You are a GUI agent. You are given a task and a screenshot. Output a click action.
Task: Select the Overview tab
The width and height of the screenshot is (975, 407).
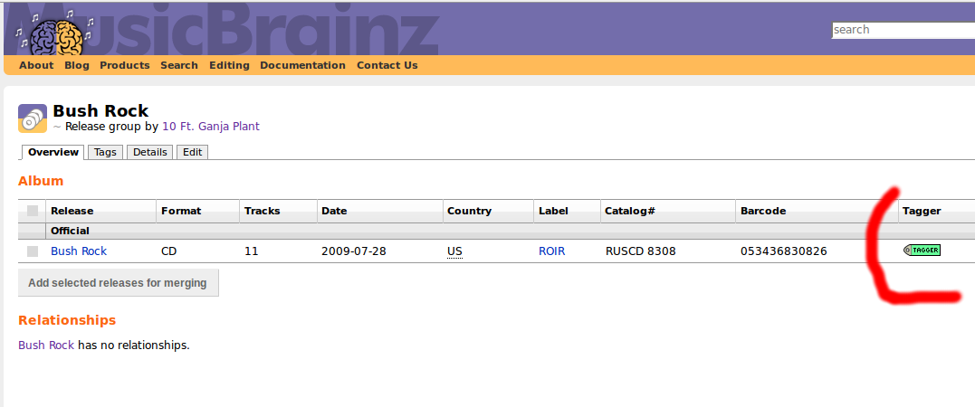(53, 152)
